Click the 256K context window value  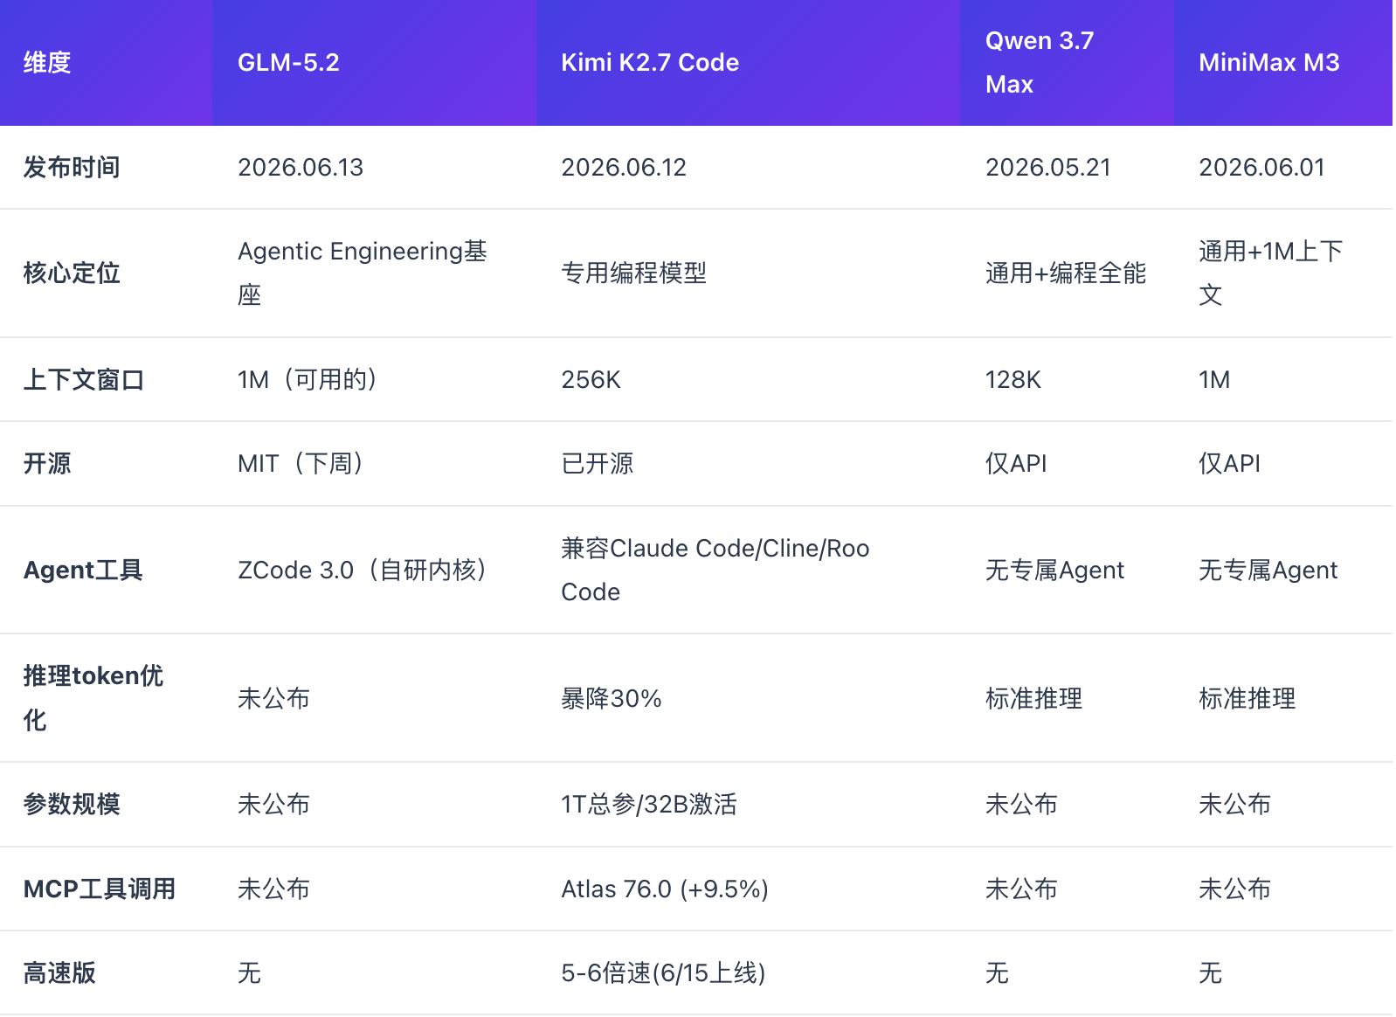coord(591,380)
